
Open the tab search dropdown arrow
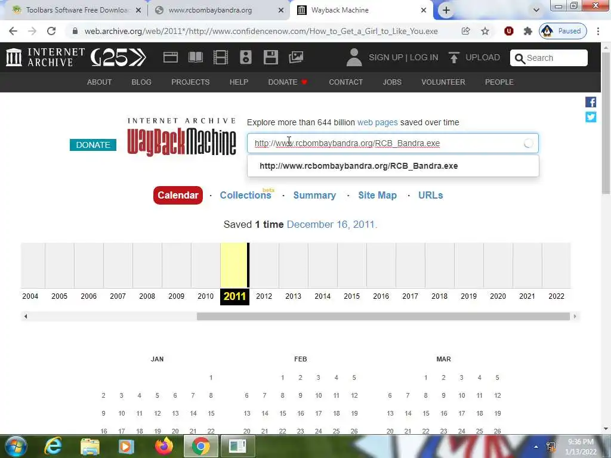click(x=536, y=10)
